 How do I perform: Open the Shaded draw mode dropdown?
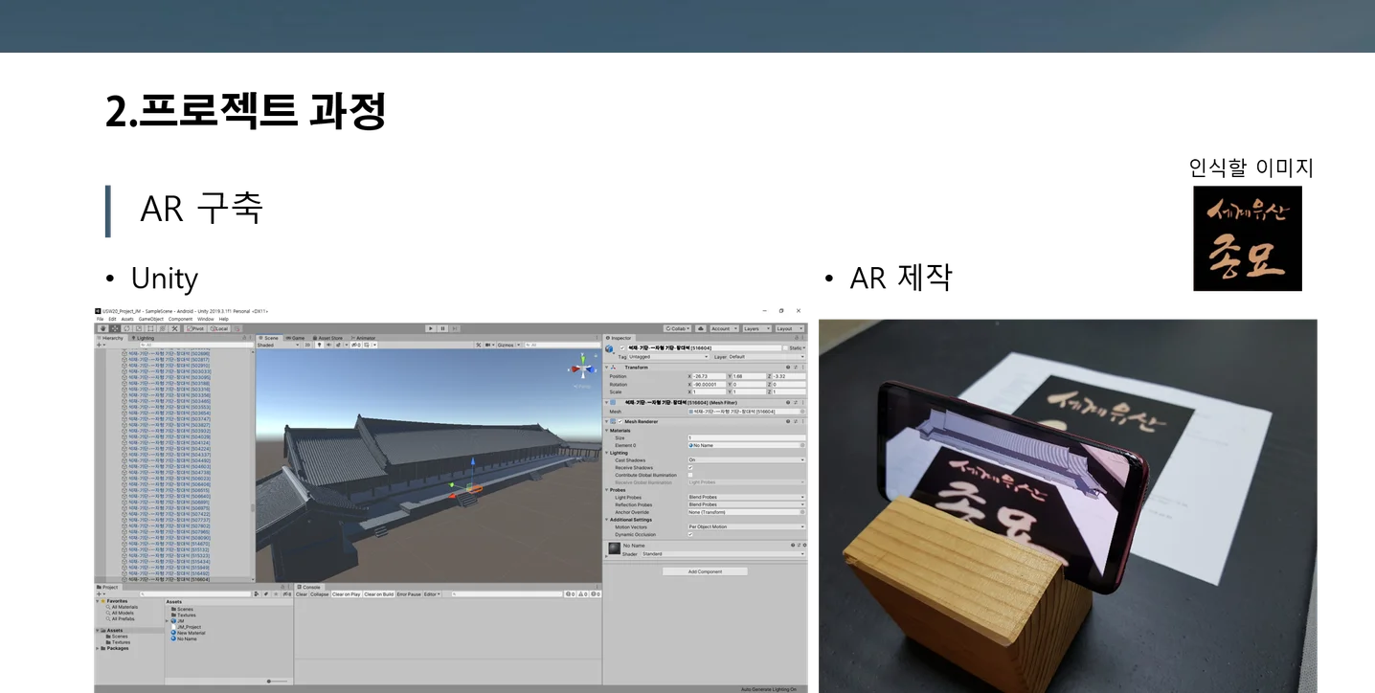[279, 345]
